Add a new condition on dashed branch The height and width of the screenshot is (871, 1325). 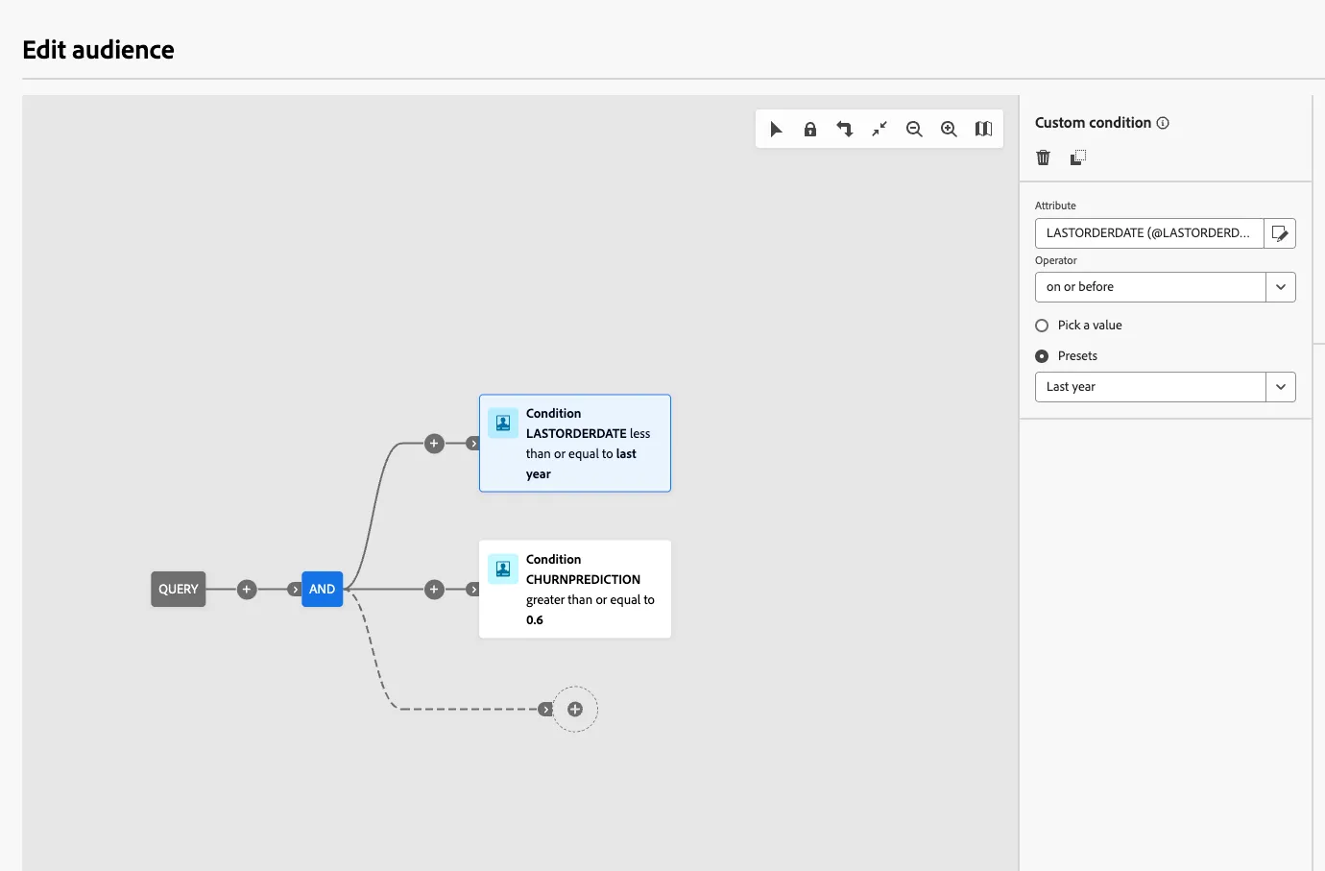coord(575,709)
